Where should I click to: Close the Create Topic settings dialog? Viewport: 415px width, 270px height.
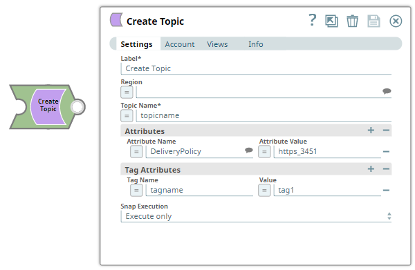coord(396,21)
